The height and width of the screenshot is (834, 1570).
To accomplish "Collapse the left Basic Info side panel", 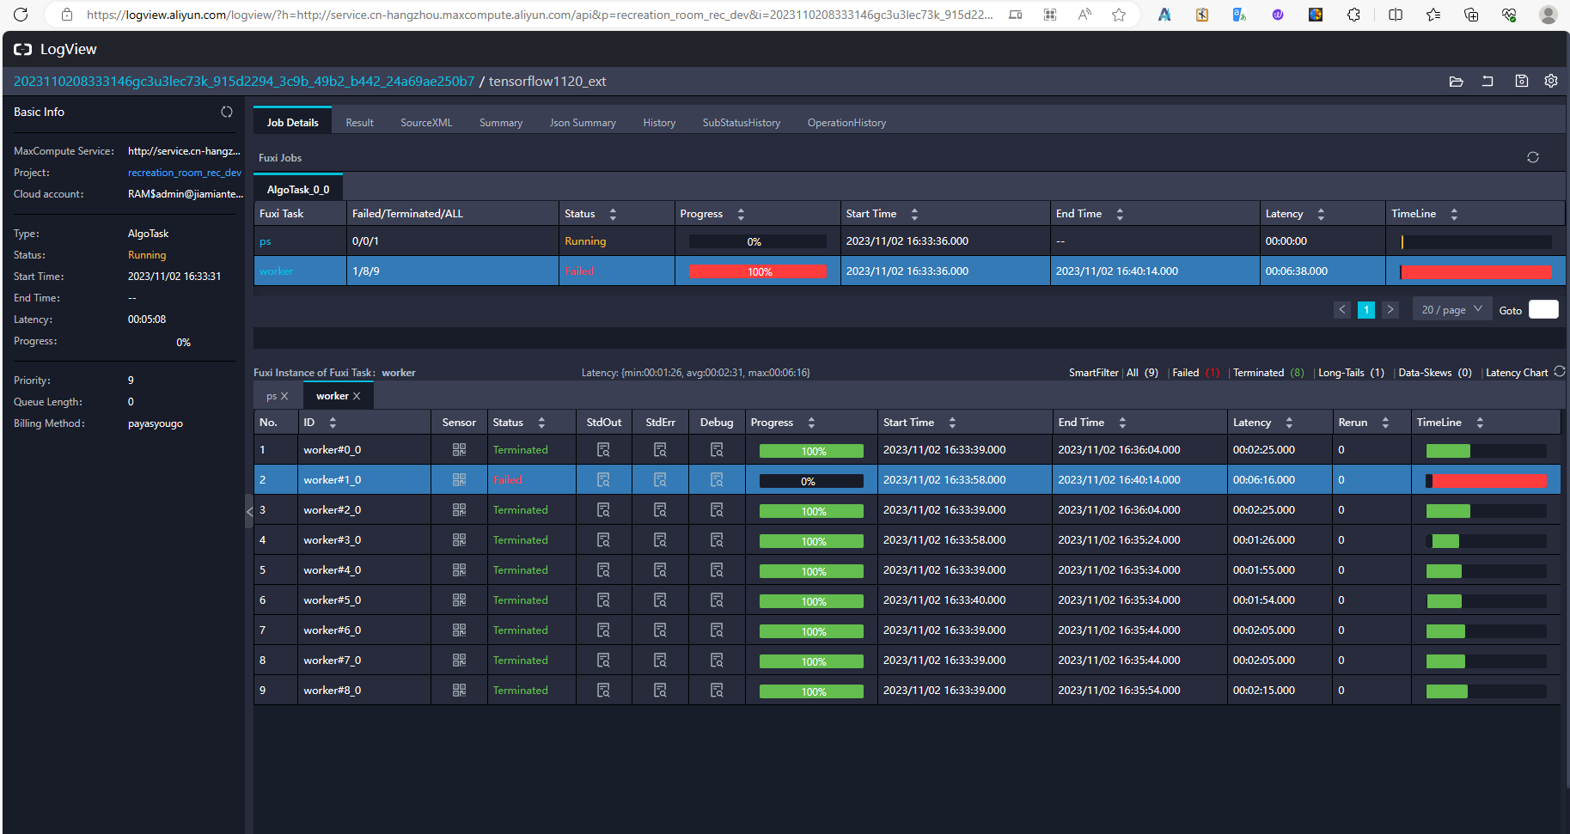I will [249, 511].
